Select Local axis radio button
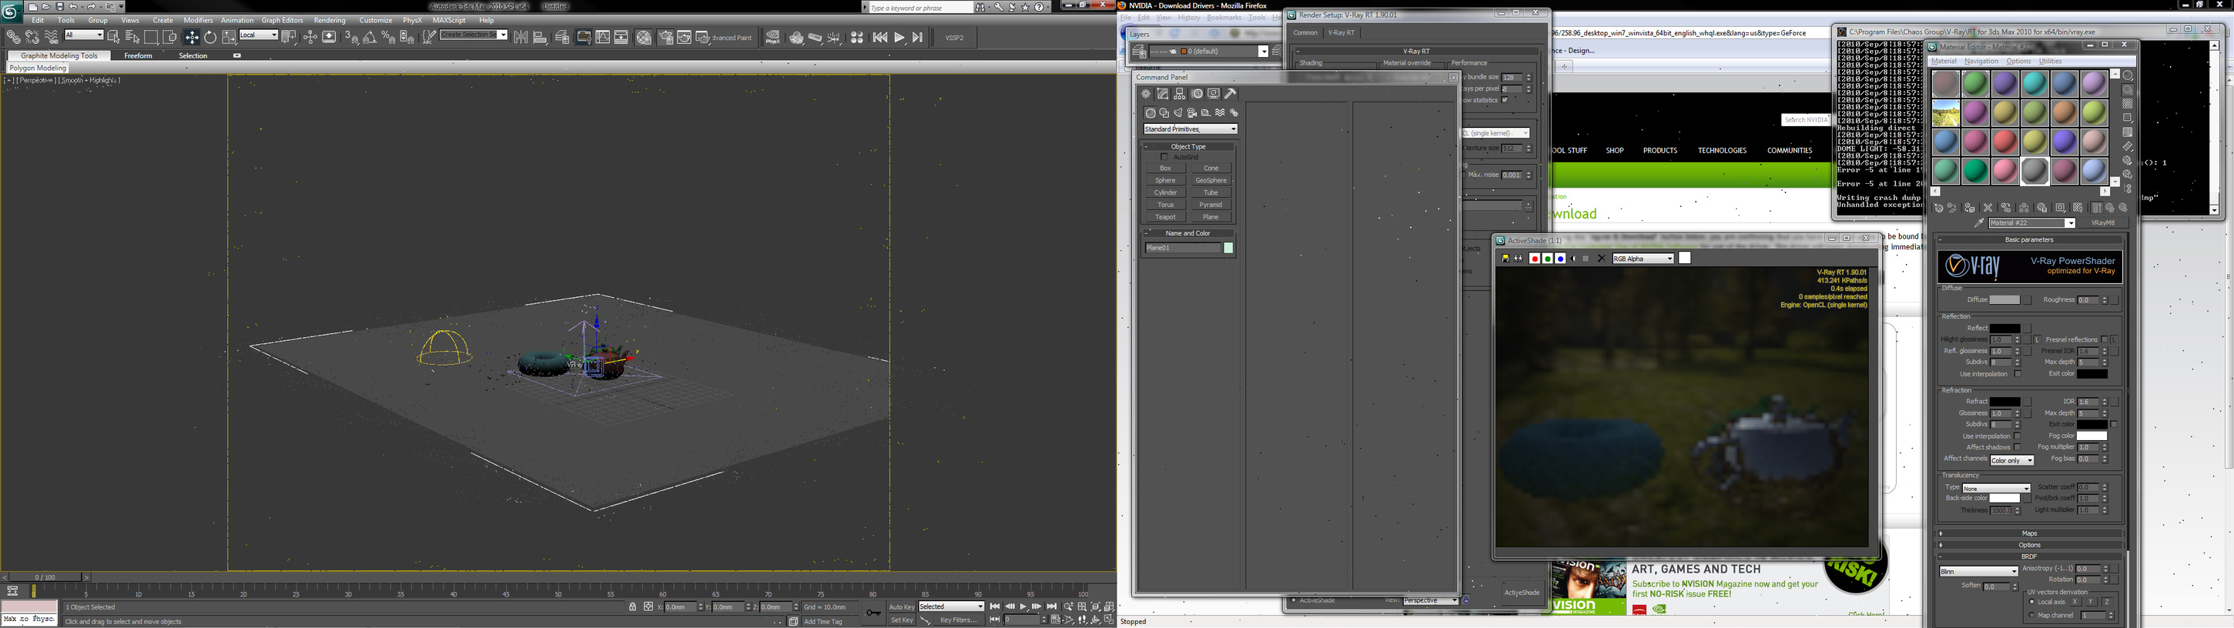 coord(2032,602)
